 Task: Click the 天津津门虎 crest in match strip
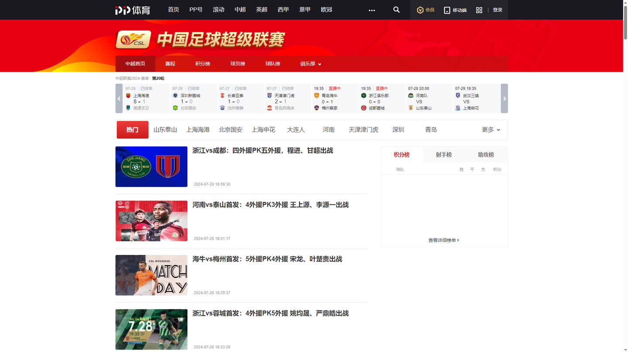coord(270,95)
